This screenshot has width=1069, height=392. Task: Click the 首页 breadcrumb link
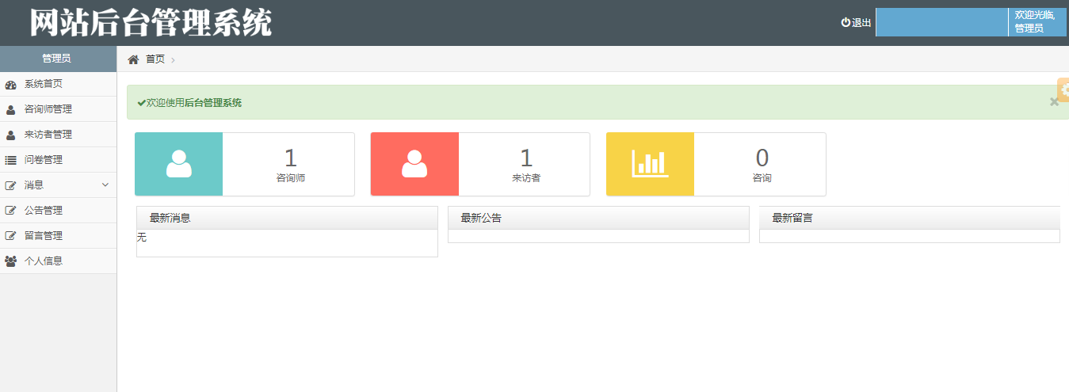click(155, 59)
